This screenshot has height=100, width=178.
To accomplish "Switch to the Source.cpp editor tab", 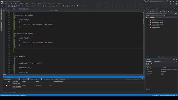I will point(22,9).
